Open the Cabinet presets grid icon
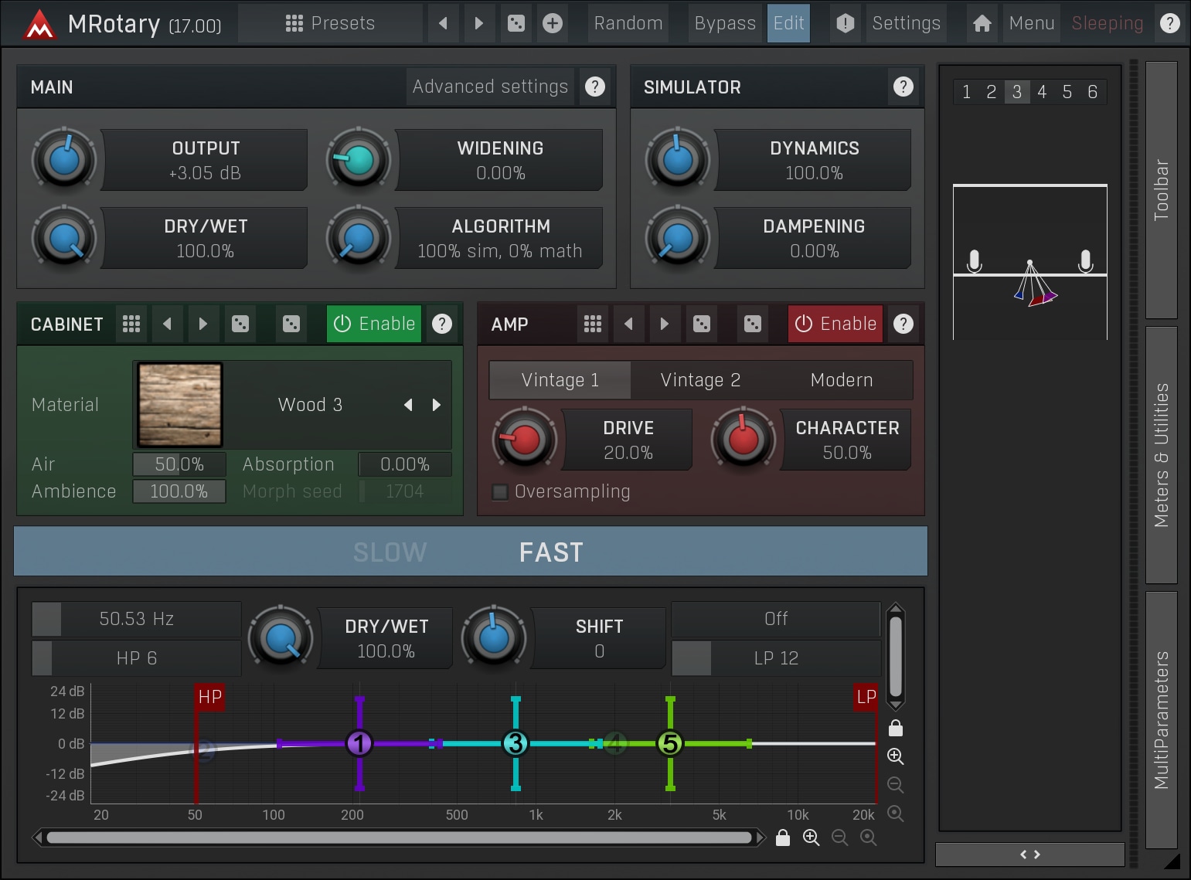The image size is (1191, 880). pyautogui.click(x=131, y=324)
